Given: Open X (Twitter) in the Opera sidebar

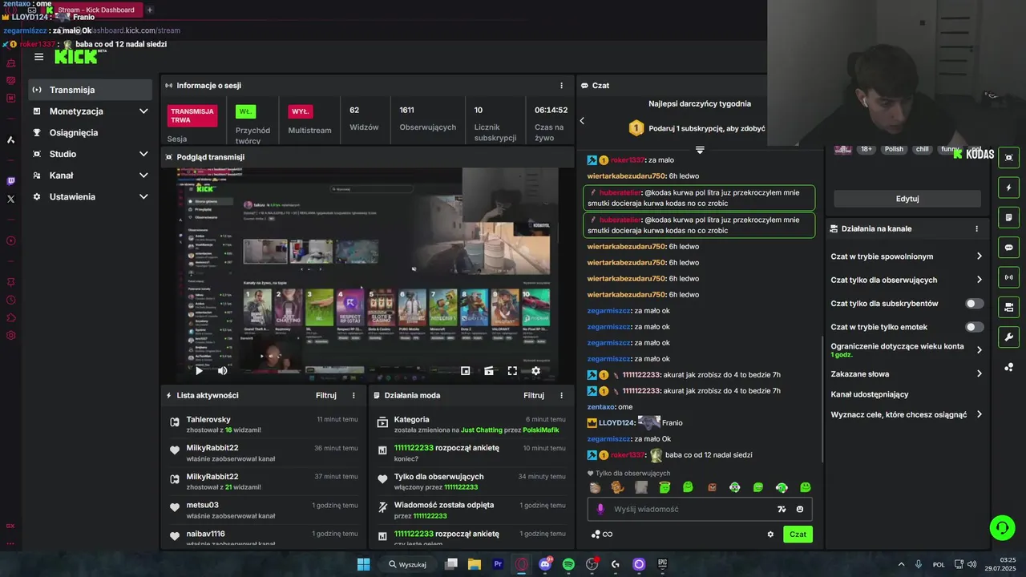Looking at the screenshot, I should (10, 199).
